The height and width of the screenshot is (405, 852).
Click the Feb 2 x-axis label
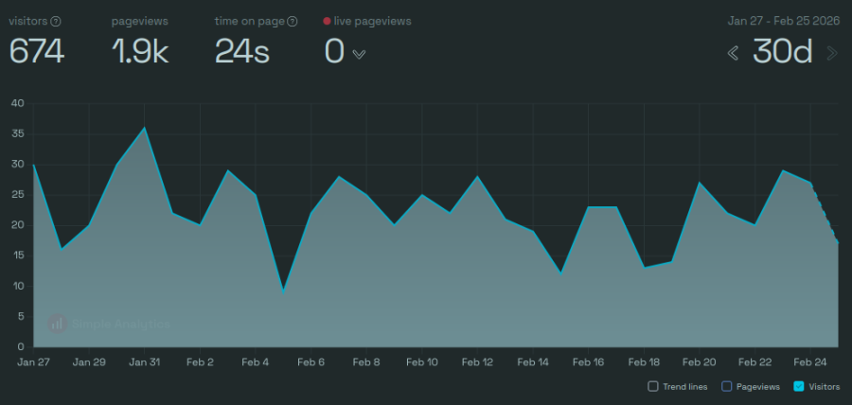pos(200,362)
